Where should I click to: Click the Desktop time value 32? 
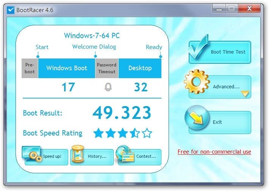(x=141, y=87)
